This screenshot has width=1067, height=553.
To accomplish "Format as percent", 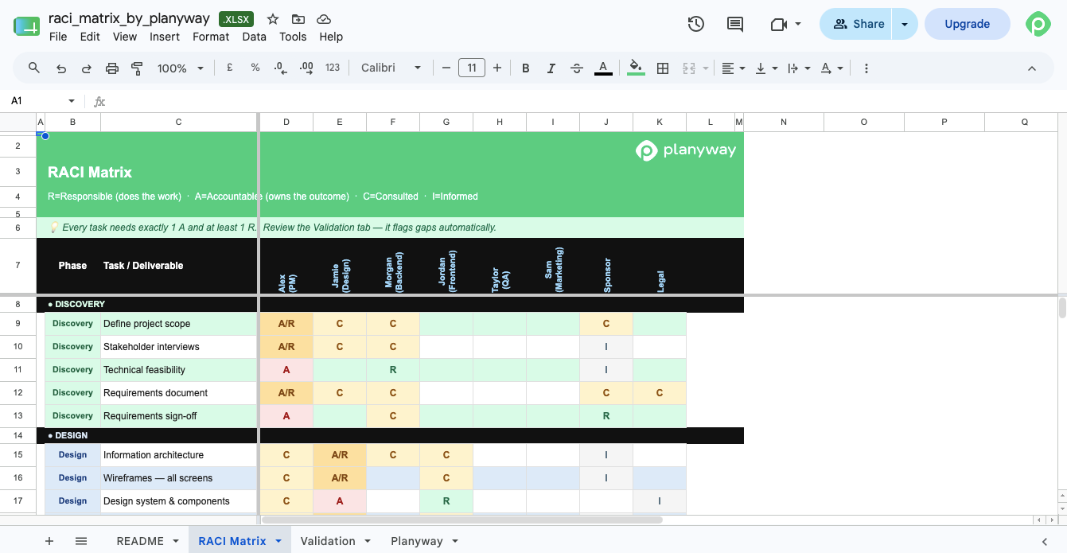I will (255, 68).
